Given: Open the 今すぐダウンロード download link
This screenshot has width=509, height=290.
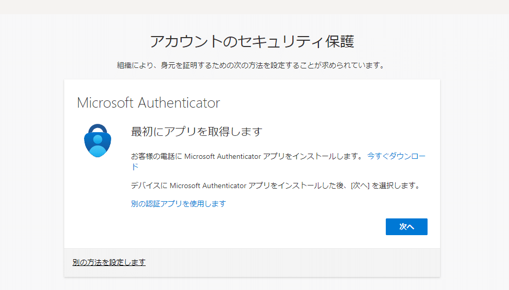Looking at the screenshot, I should pos(396,156).
